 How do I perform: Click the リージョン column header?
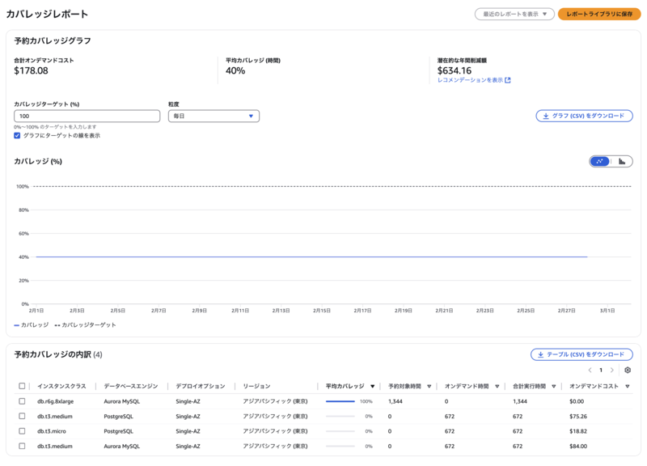pyautogui.click(x=256, y=386)
